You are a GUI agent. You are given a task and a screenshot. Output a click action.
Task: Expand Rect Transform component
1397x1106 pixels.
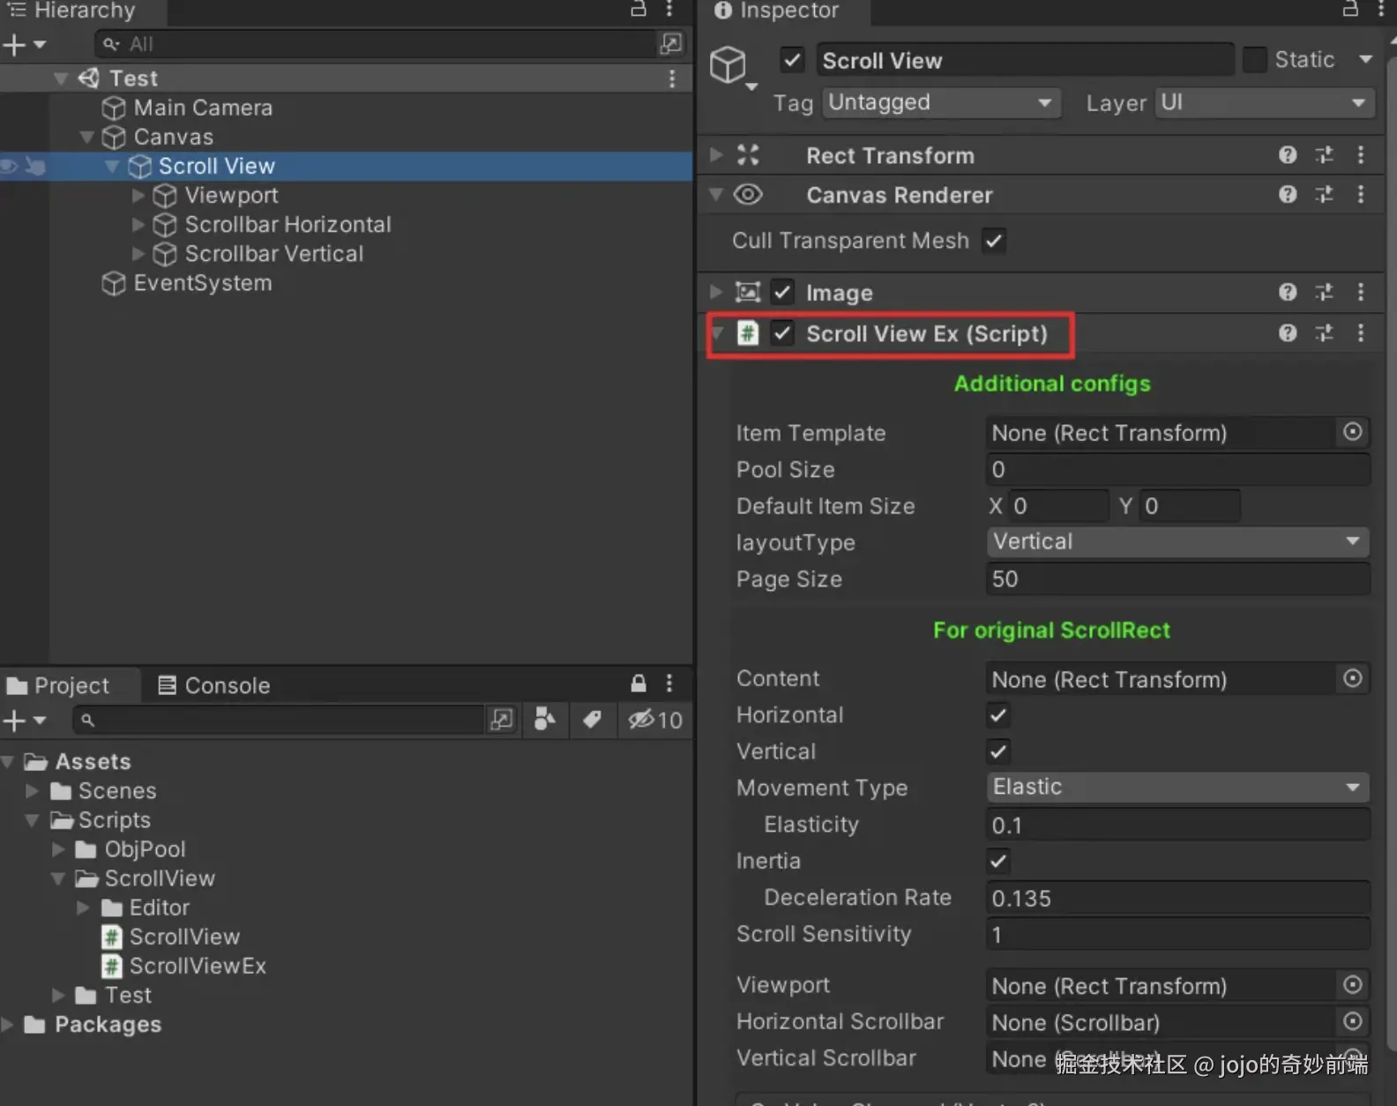click(716, 155)
